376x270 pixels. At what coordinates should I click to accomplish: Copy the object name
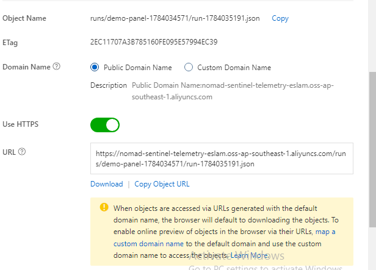coord(280,18)
